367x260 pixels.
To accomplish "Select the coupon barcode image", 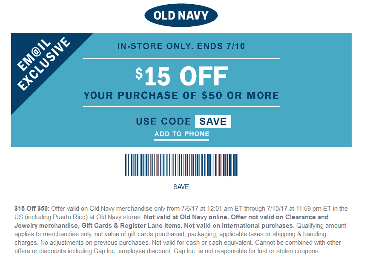I will tap(181, 165).
